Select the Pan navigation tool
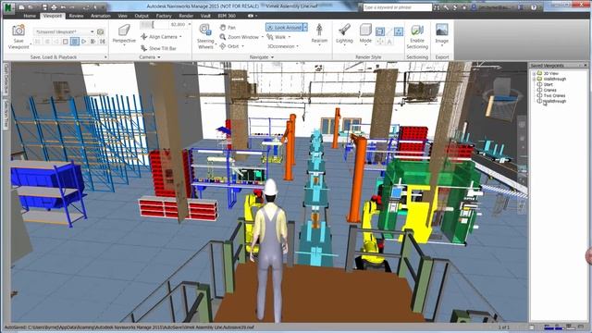 click(228, 28)
